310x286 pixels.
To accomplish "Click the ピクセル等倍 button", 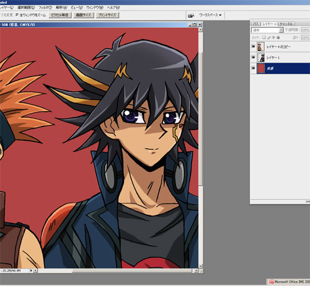I will (x=60, y=15).
